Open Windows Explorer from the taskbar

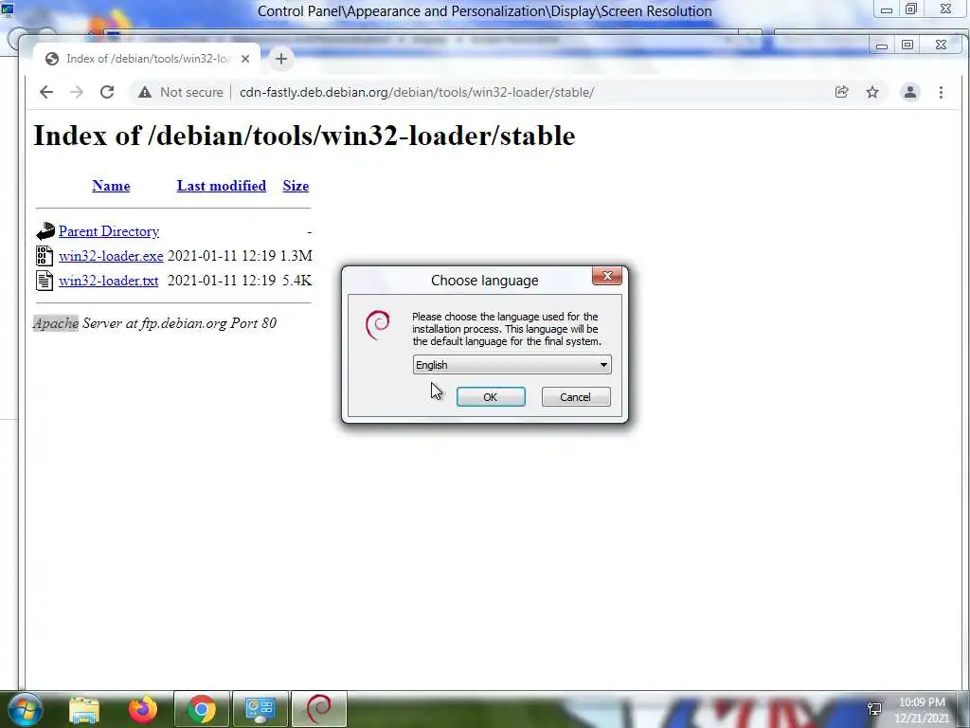click(84, 709)
